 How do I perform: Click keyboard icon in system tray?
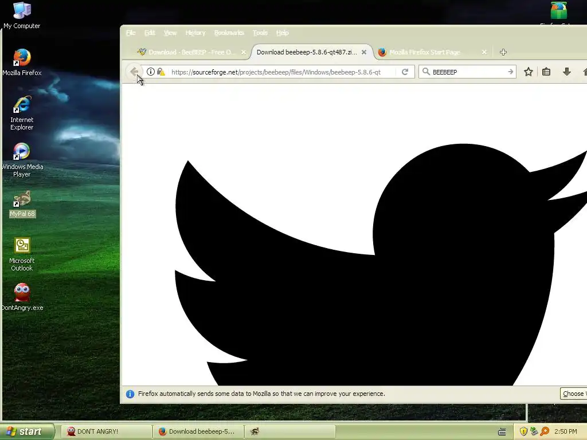pos(502,432)
